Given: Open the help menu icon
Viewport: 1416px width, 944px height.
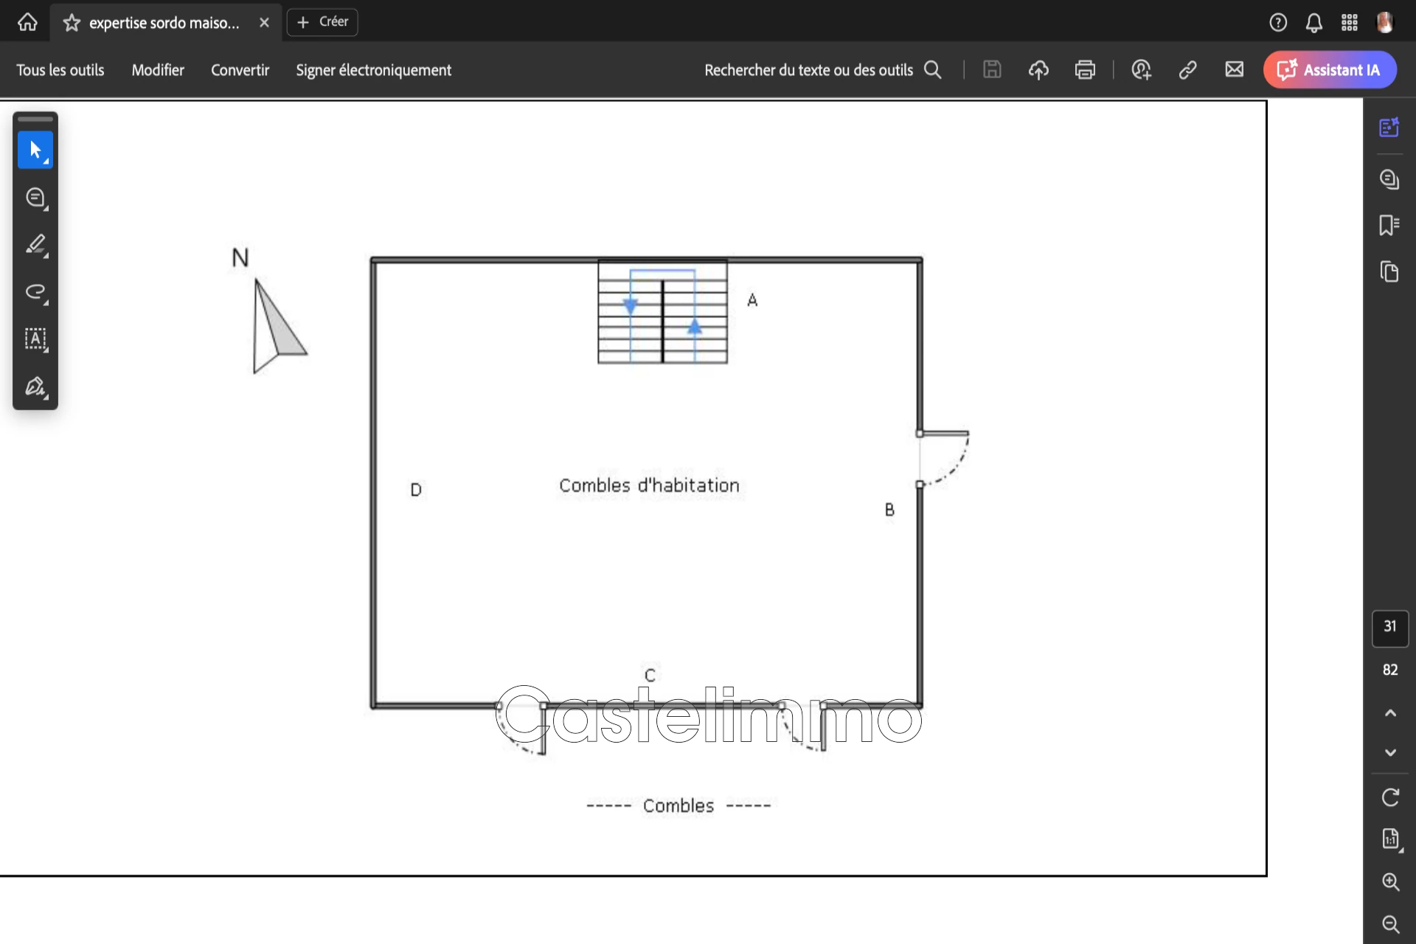Looking at the screenshot, I should [x=1278, y=23].
